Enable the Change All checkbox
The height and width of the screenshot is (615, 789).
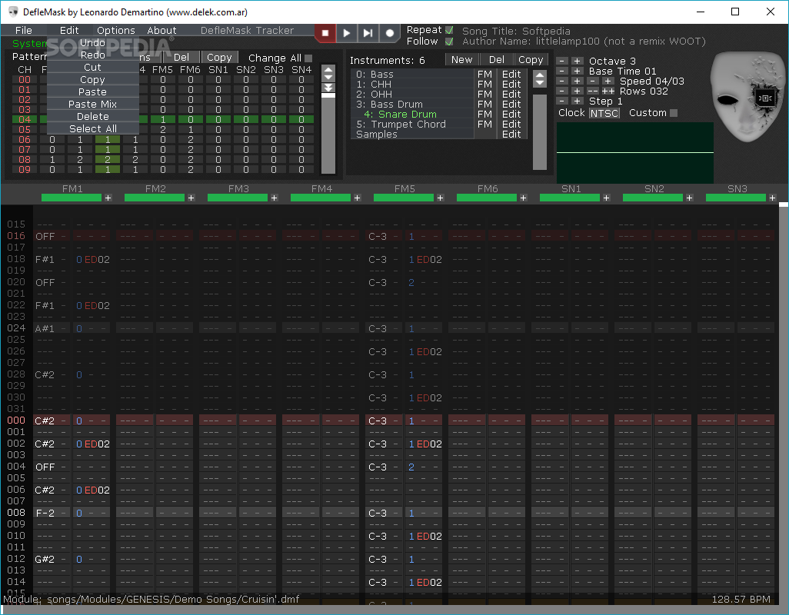[308, 58]
